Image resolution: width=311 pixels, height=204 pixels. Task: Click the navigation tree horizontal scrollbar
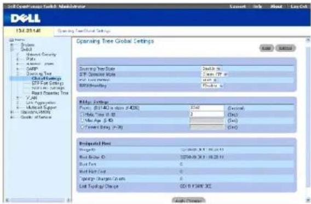point(38,200)
